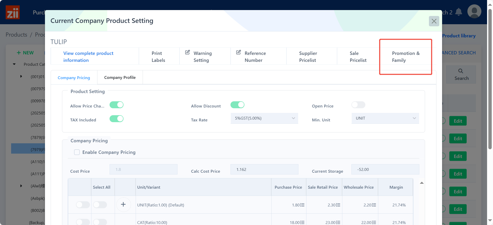Toggle Allow Price Change switch

tap(117, 105)
